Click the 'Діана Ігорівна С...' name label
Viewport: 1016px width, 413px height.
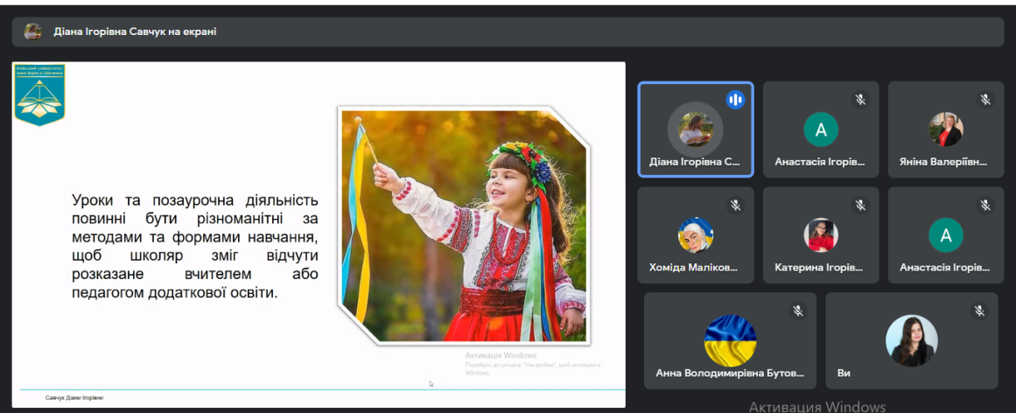point(695,162)
